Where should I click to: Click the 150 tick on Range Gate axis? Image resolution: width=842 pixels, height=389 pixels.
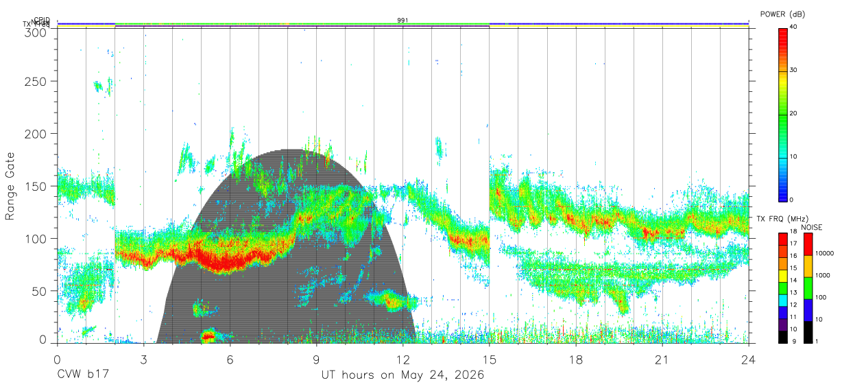tap(35, 186)
